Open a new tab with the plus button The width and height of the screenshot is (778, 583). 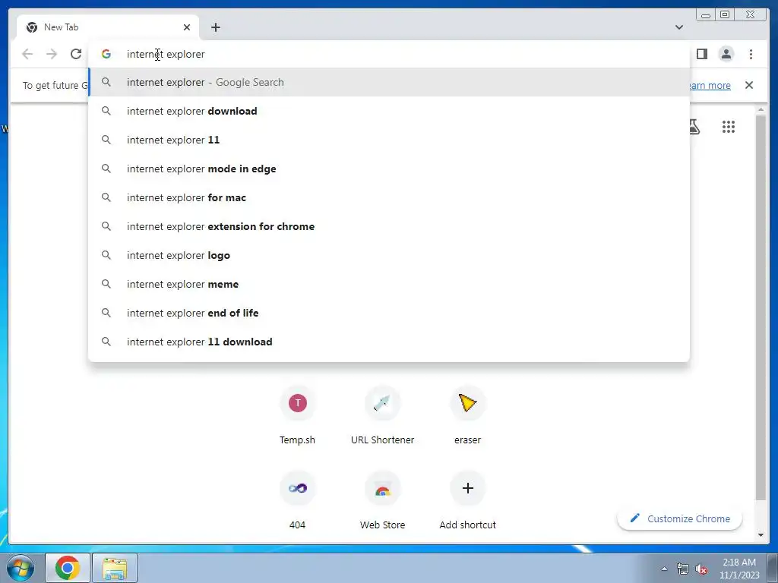[215, 27]
